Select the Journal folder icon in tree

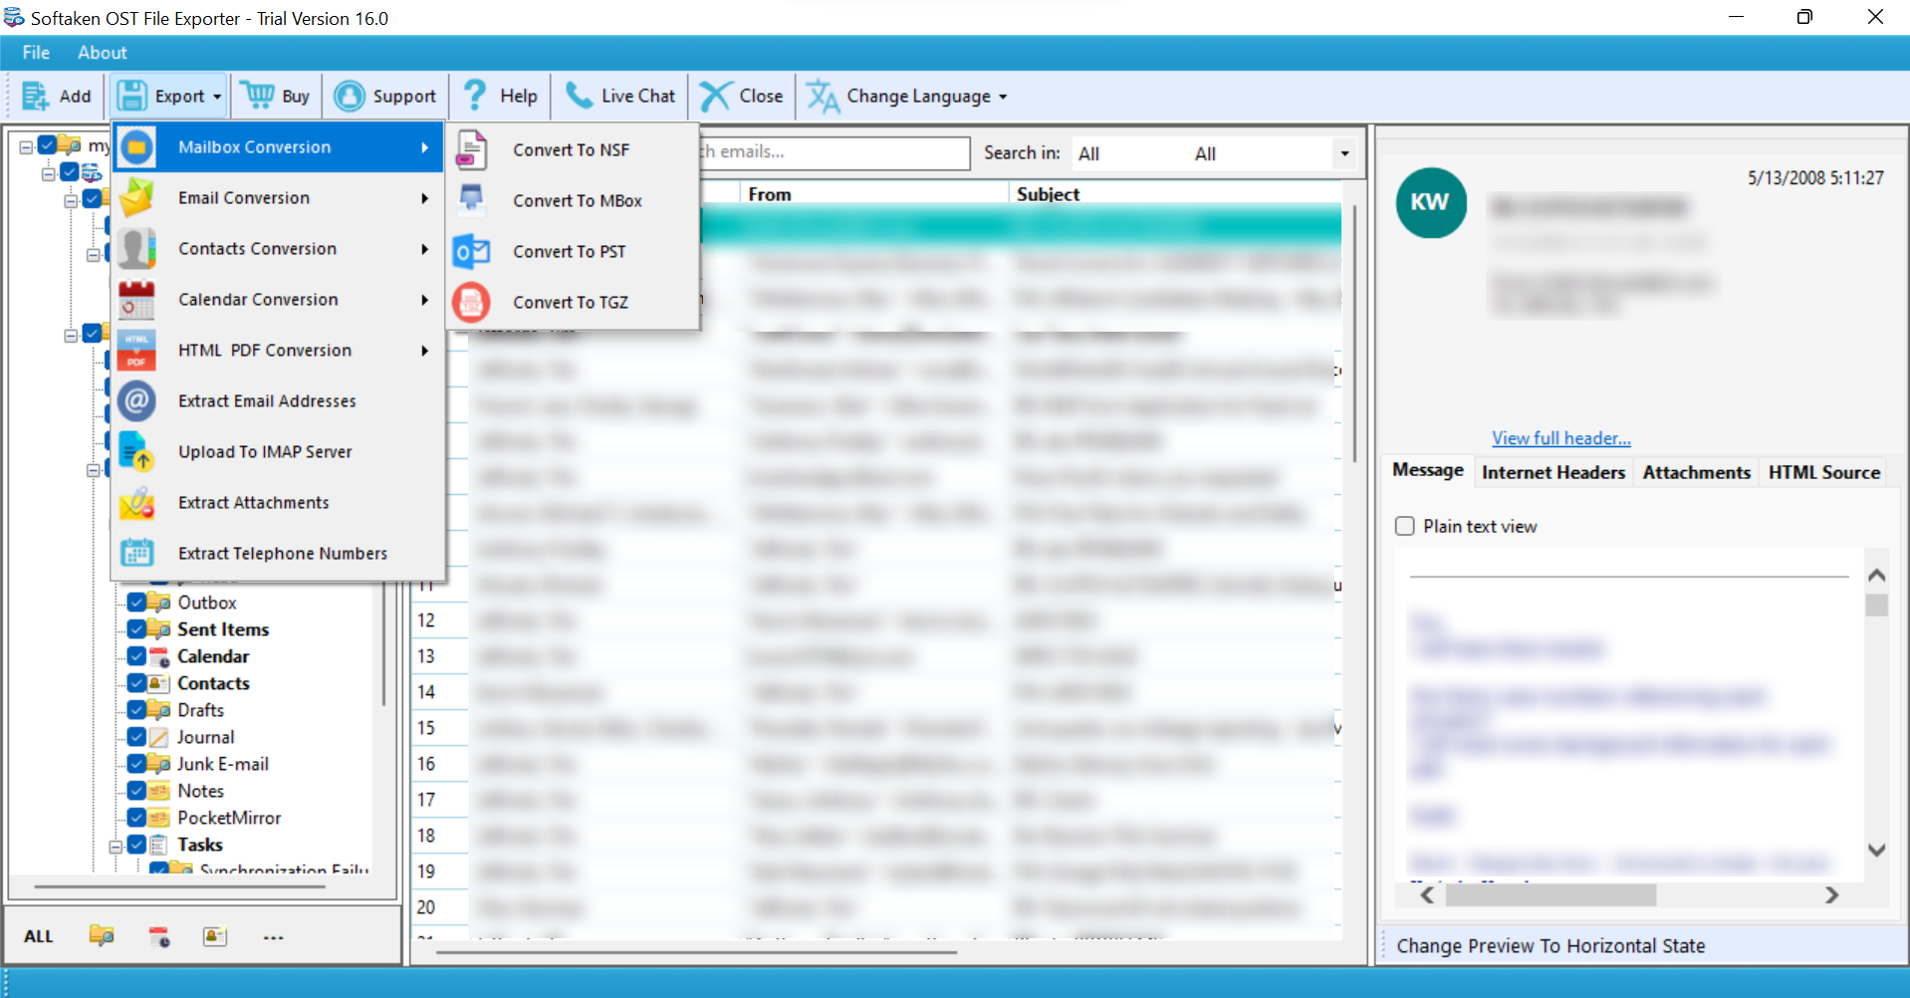point(159,737)
